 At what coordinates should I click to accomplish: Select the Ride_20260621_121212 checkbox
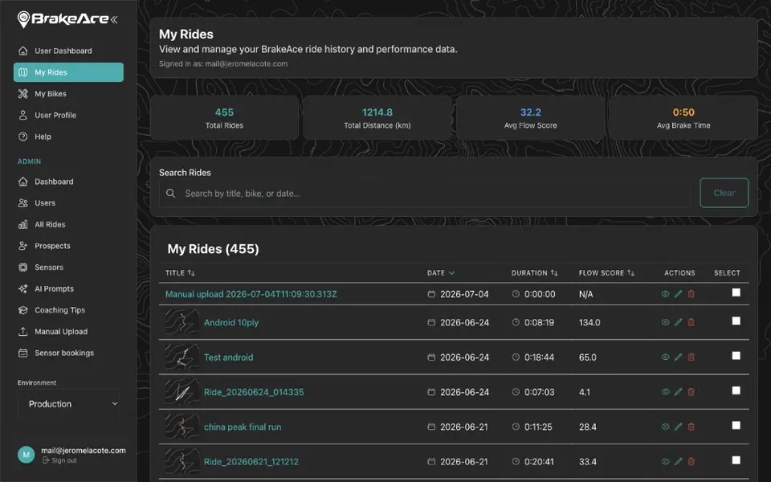tap(736, 460)
